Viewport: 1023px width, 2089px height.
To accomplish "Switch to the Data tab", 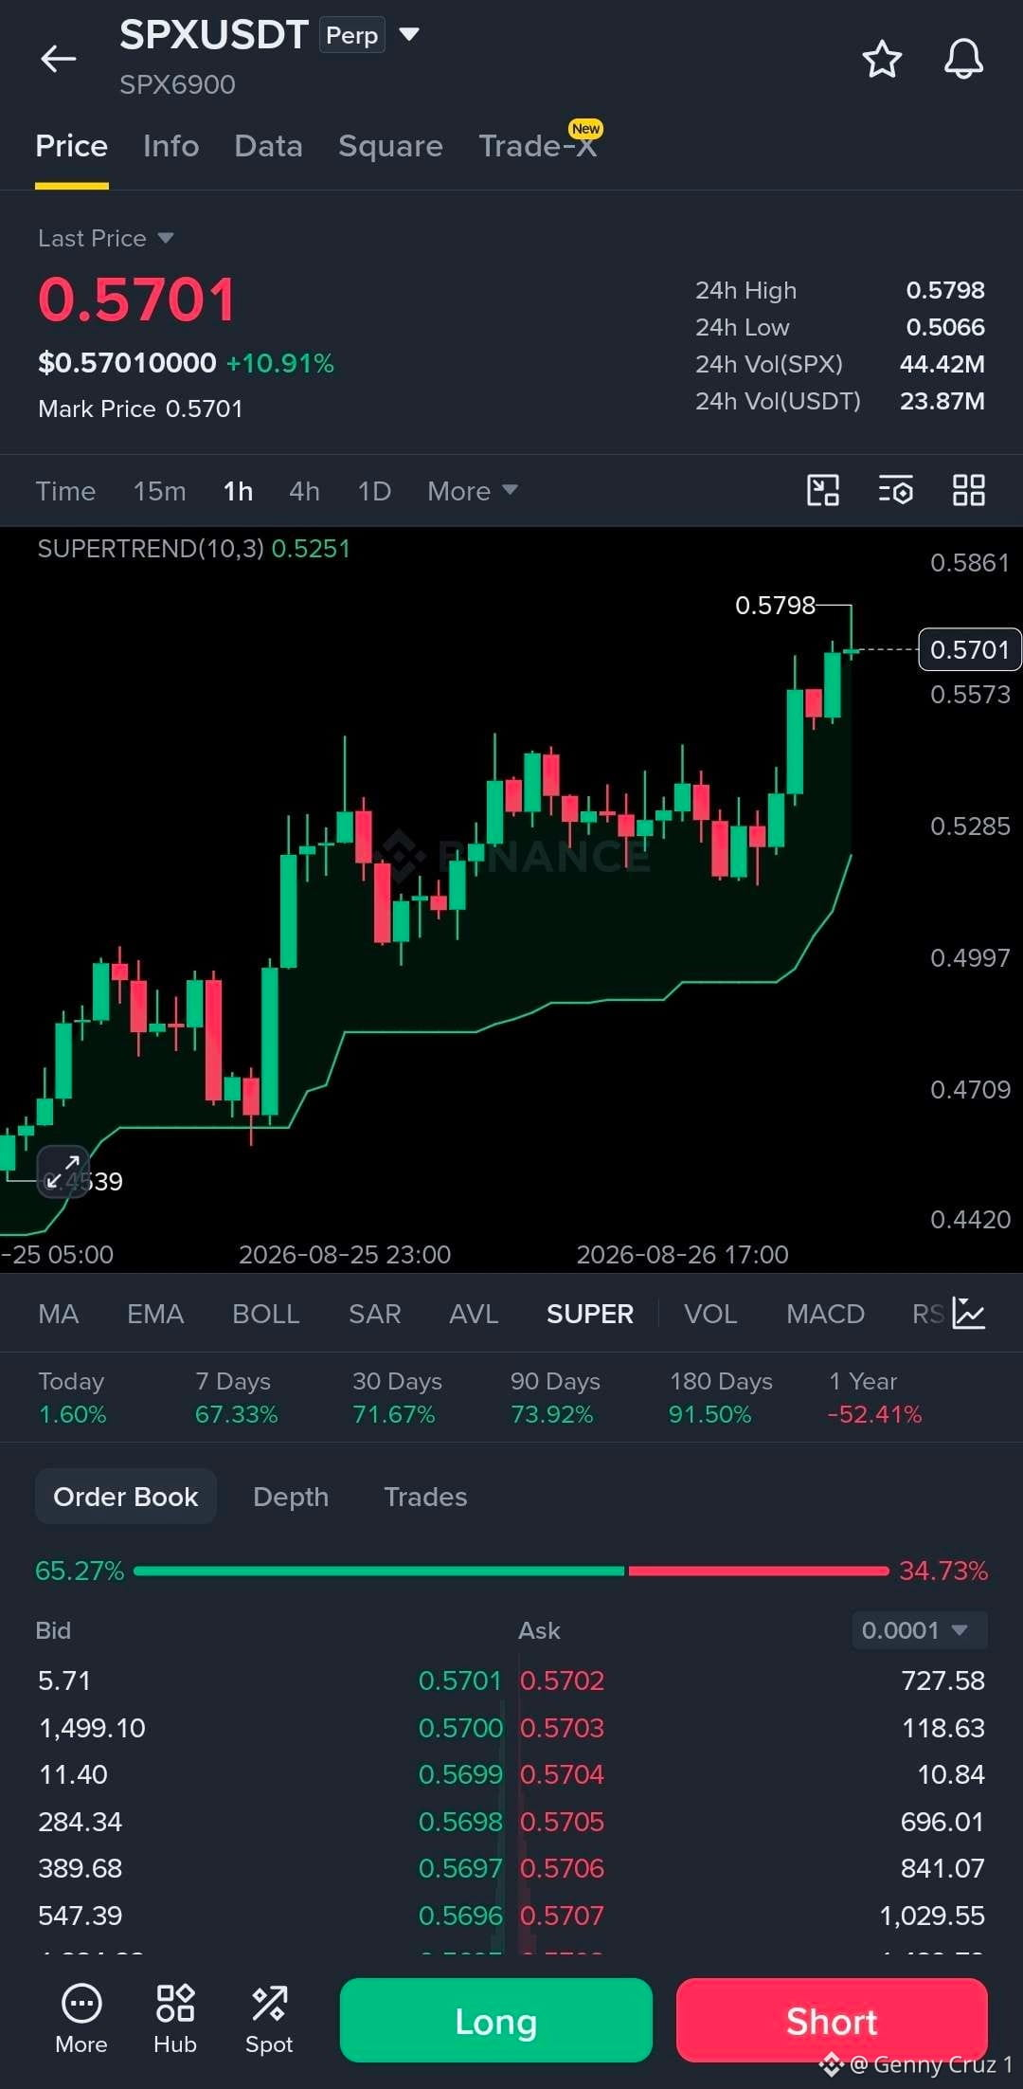I will click(269, 146).
